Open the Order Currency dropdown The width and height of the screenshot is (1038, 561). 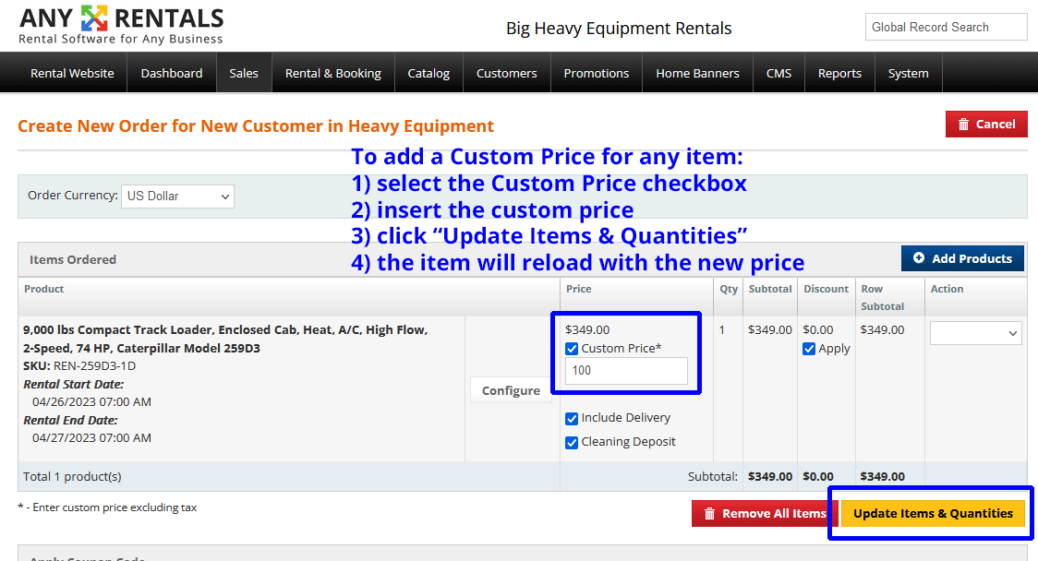coord(177,196)
